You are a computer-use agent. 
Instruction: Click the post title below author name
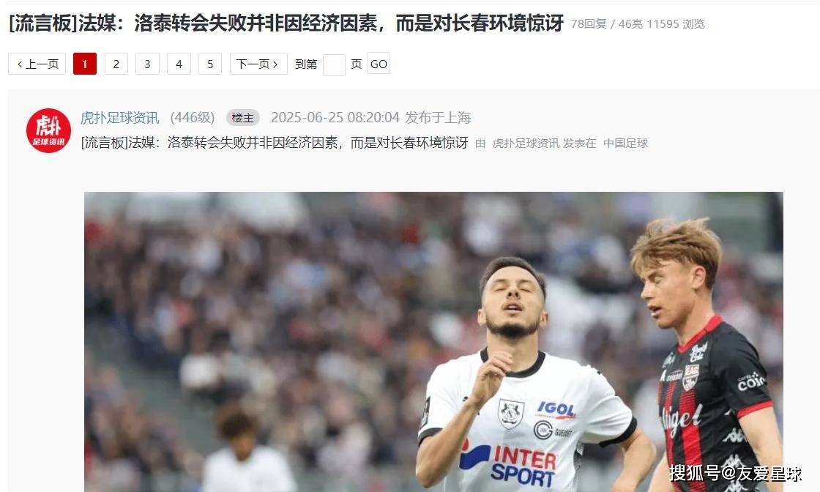tap(275, 143)
